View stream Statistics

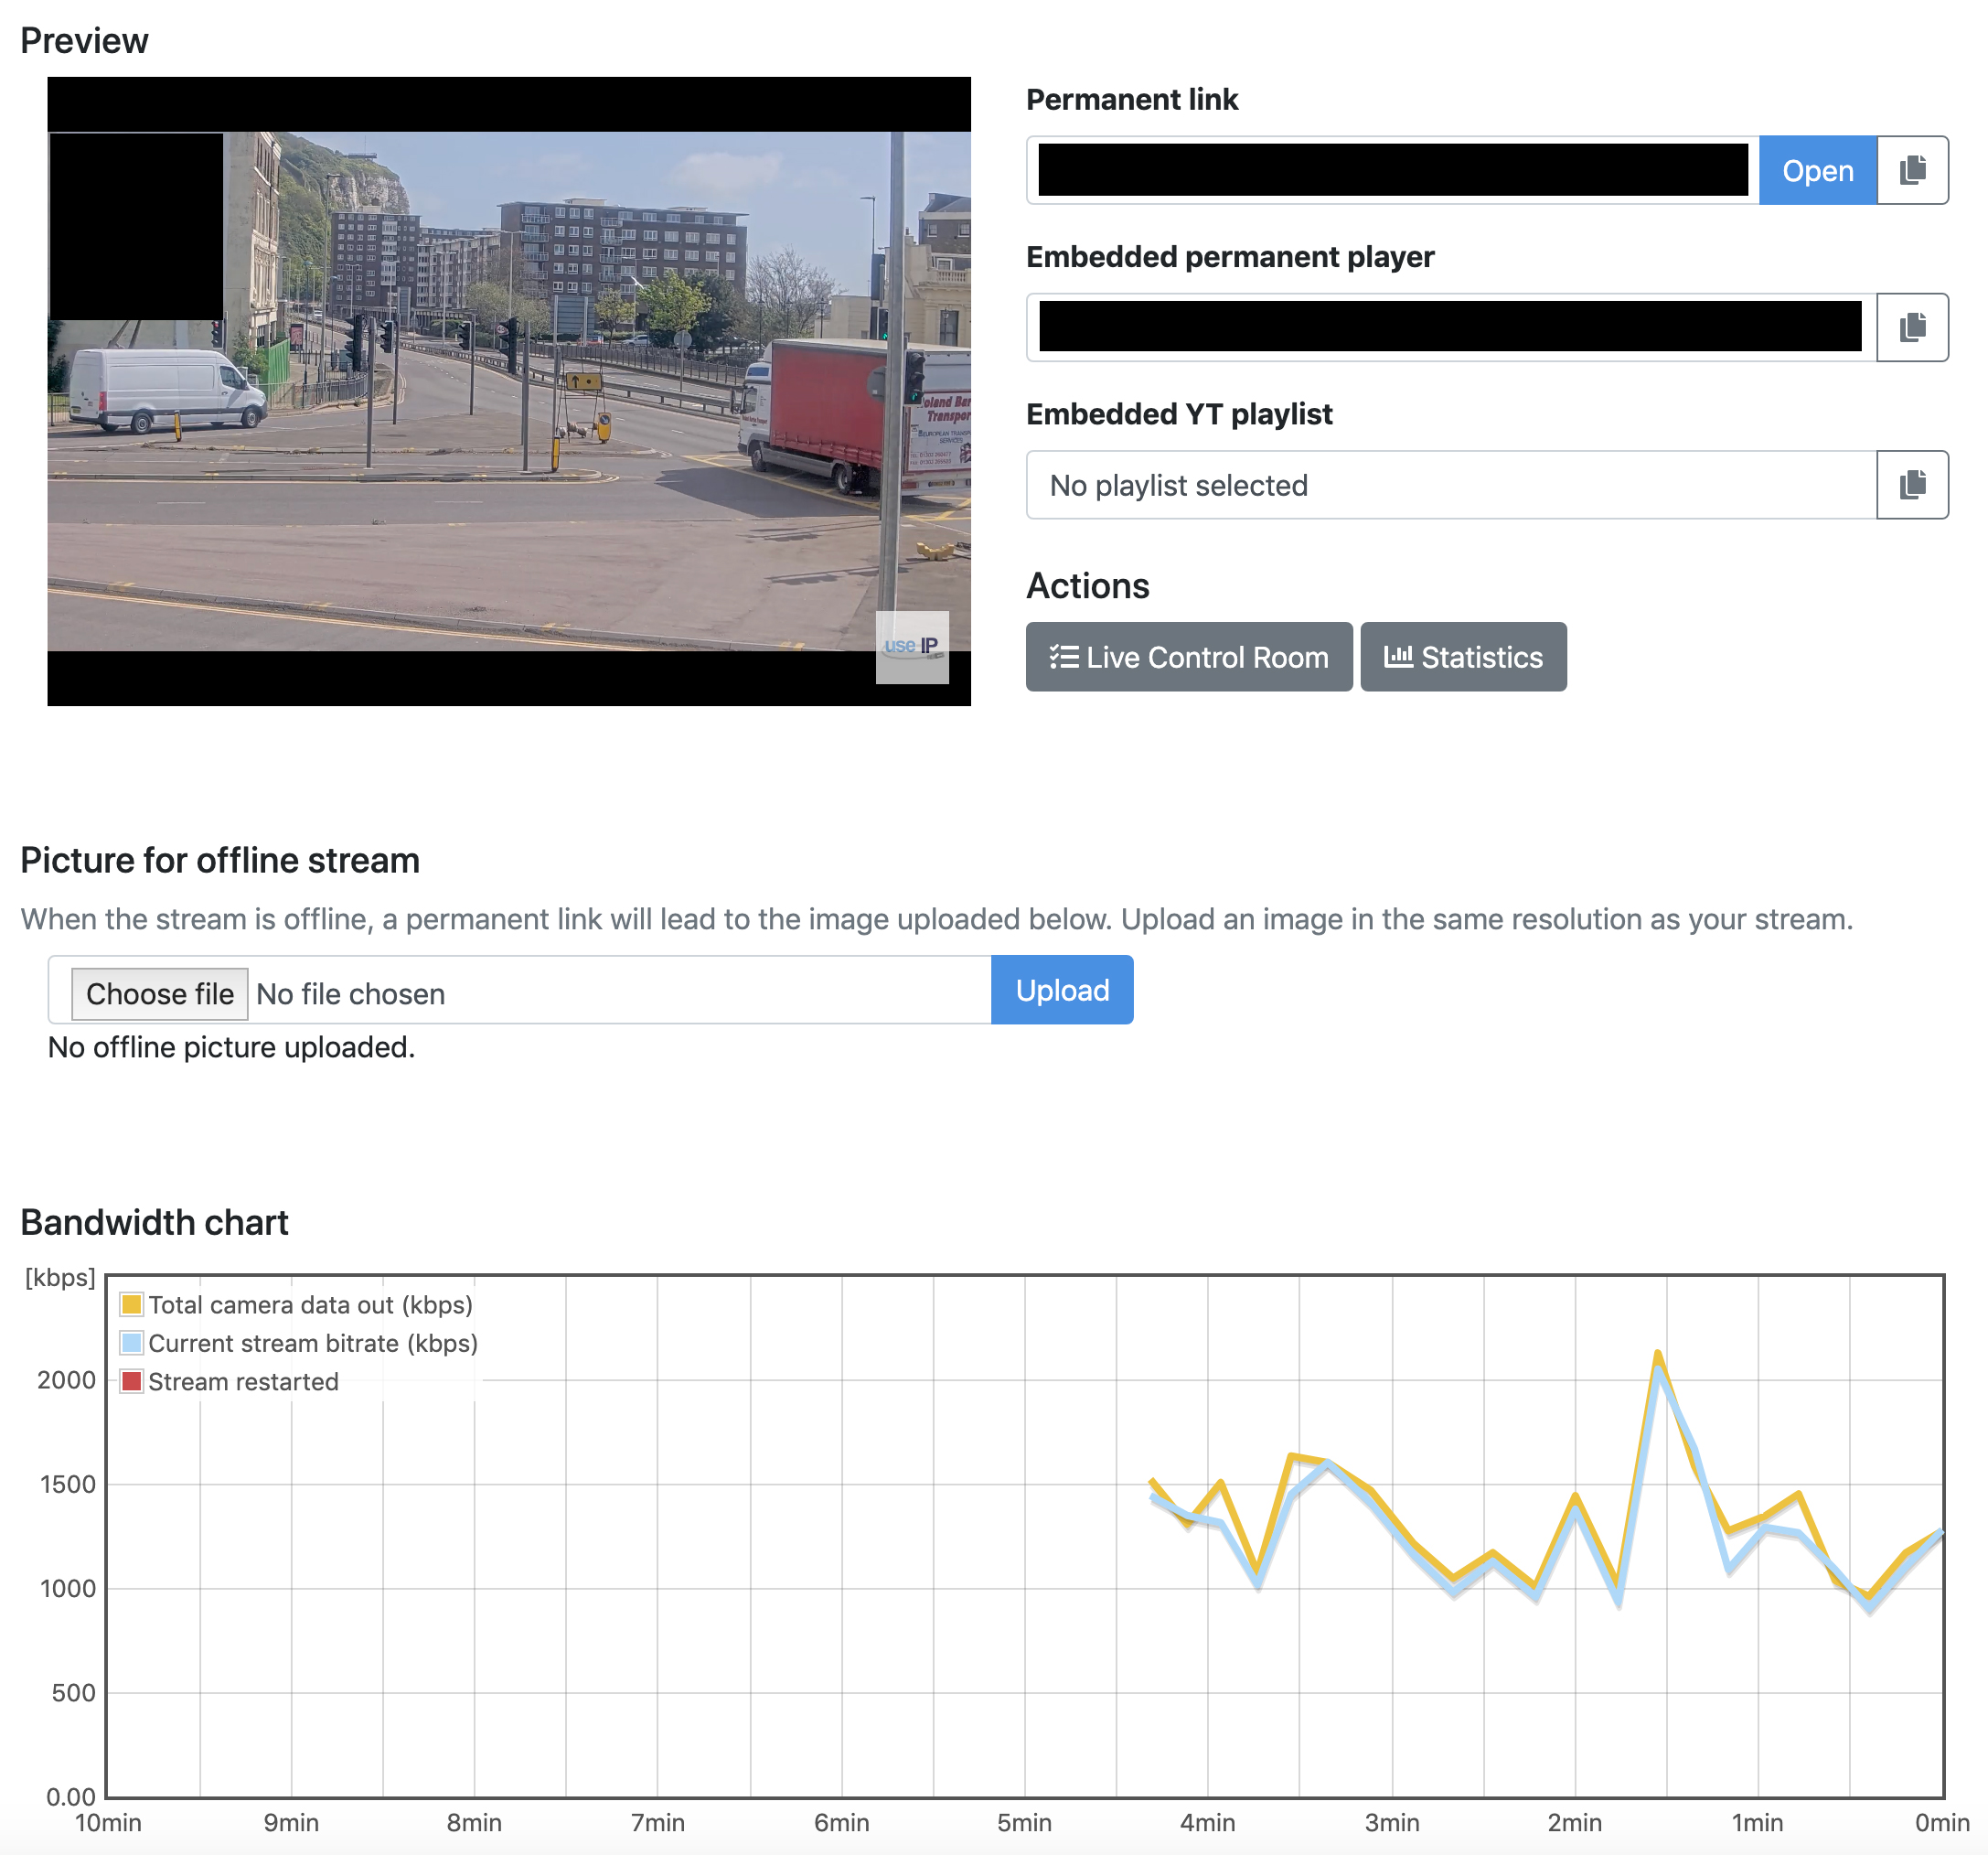1463,657
